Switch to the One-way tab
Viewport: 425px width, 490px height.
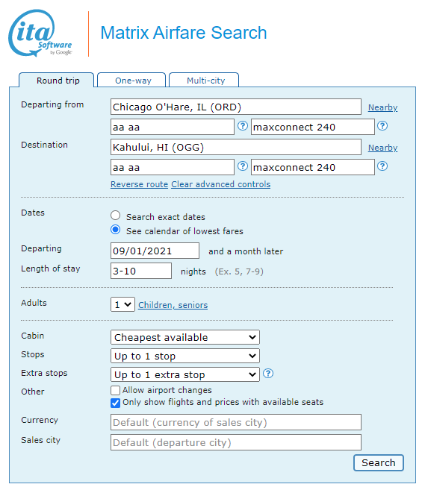[x=131, y=81]
